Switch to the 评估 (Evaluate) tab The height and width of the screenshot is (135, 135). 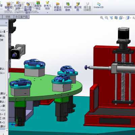tap(8, 17)
